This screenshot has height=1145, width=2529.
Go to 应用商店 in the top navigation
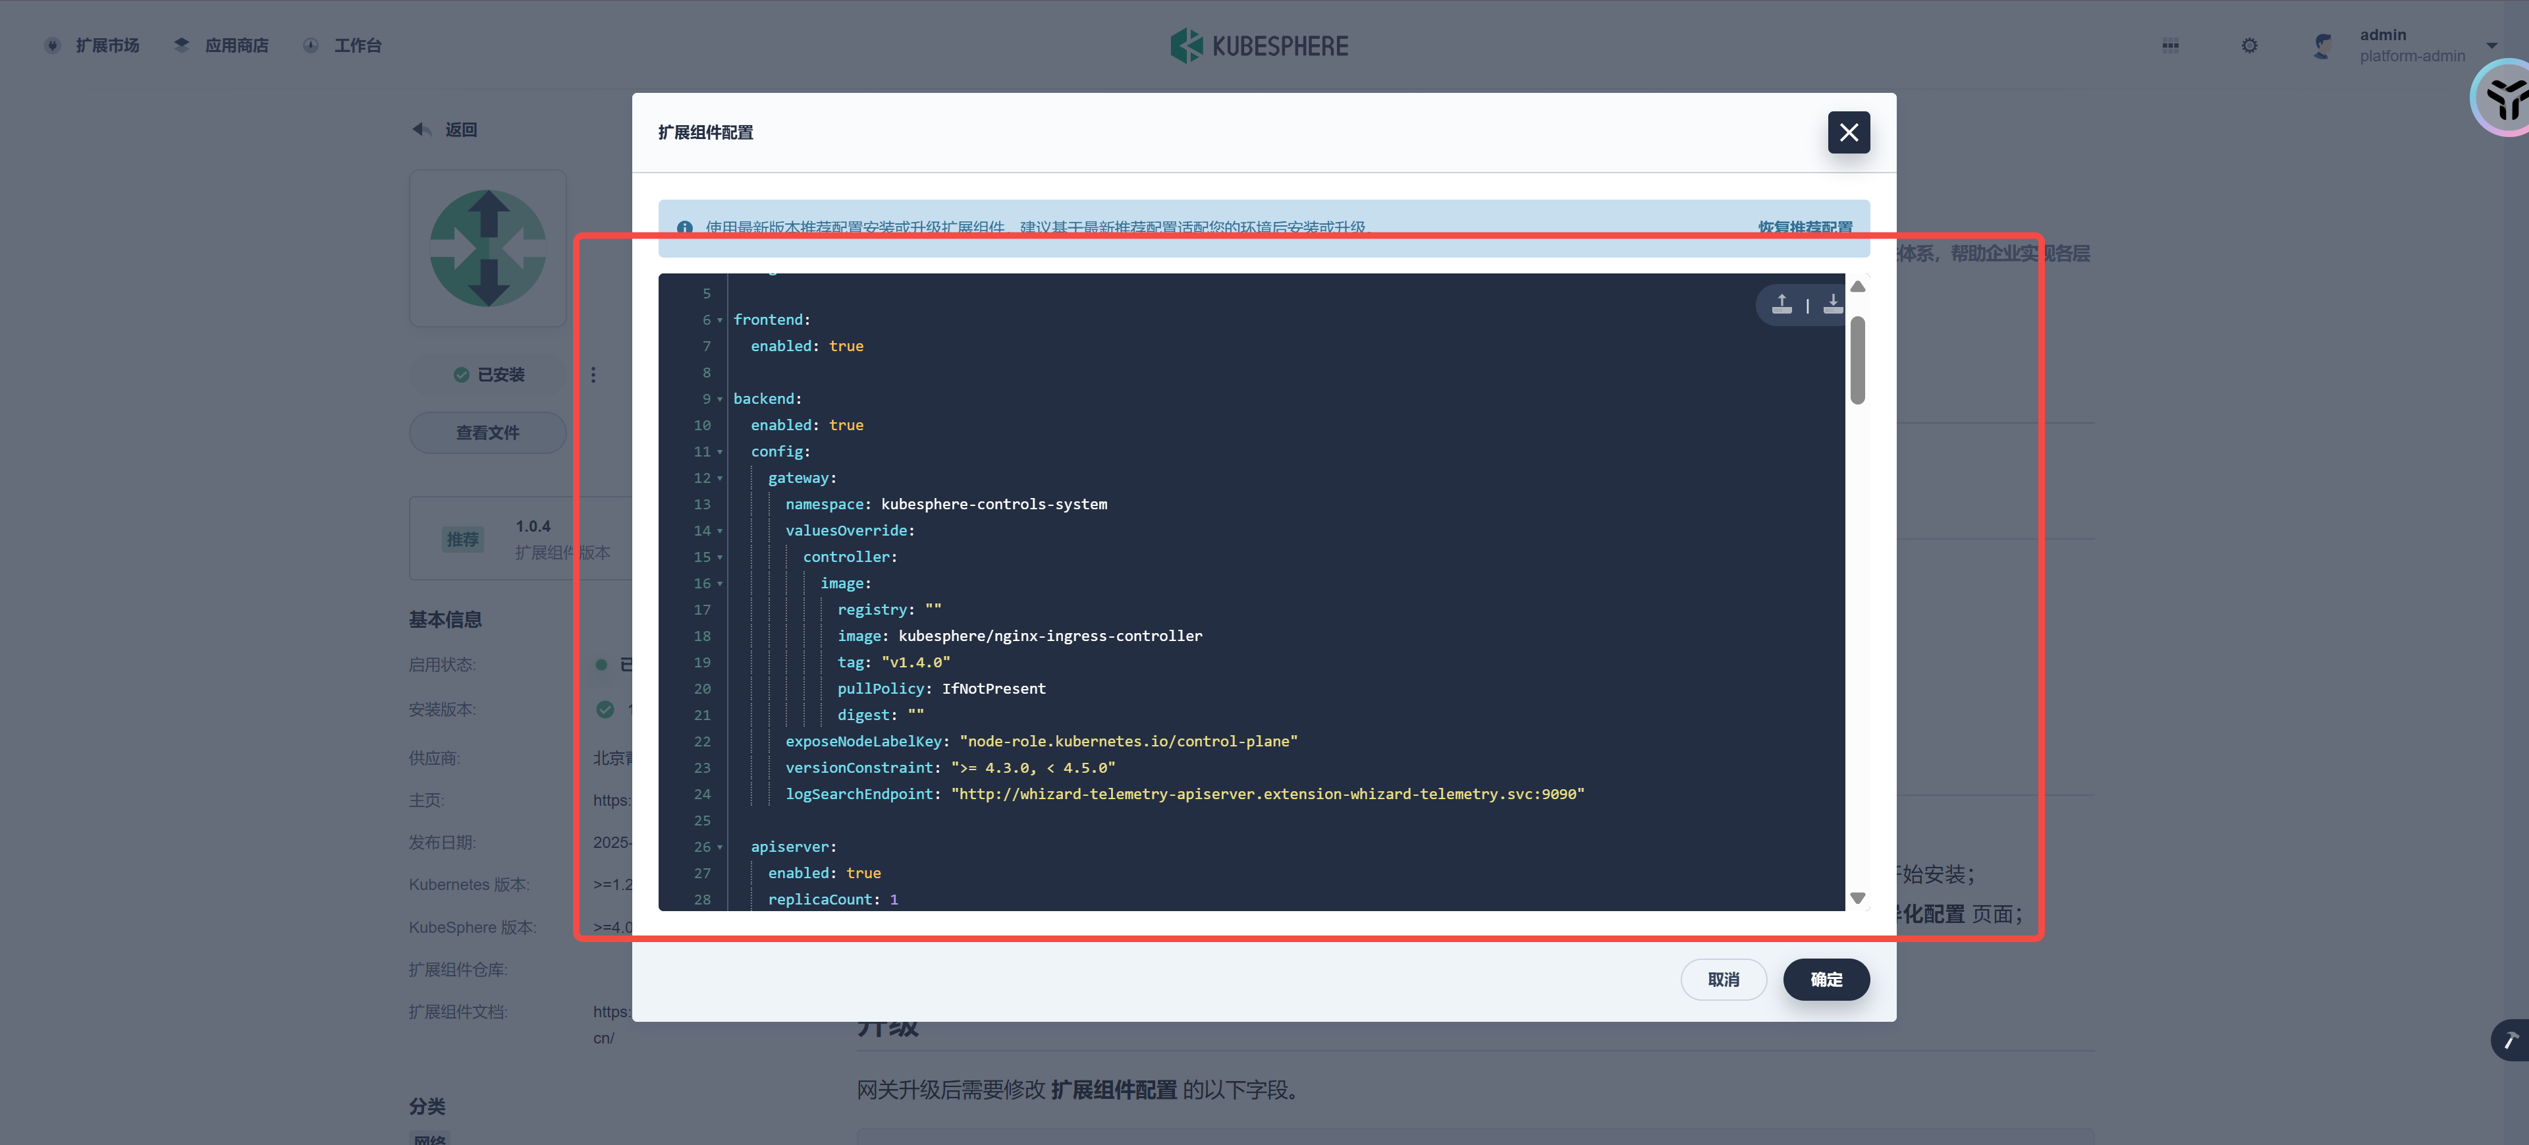[221, 46]
